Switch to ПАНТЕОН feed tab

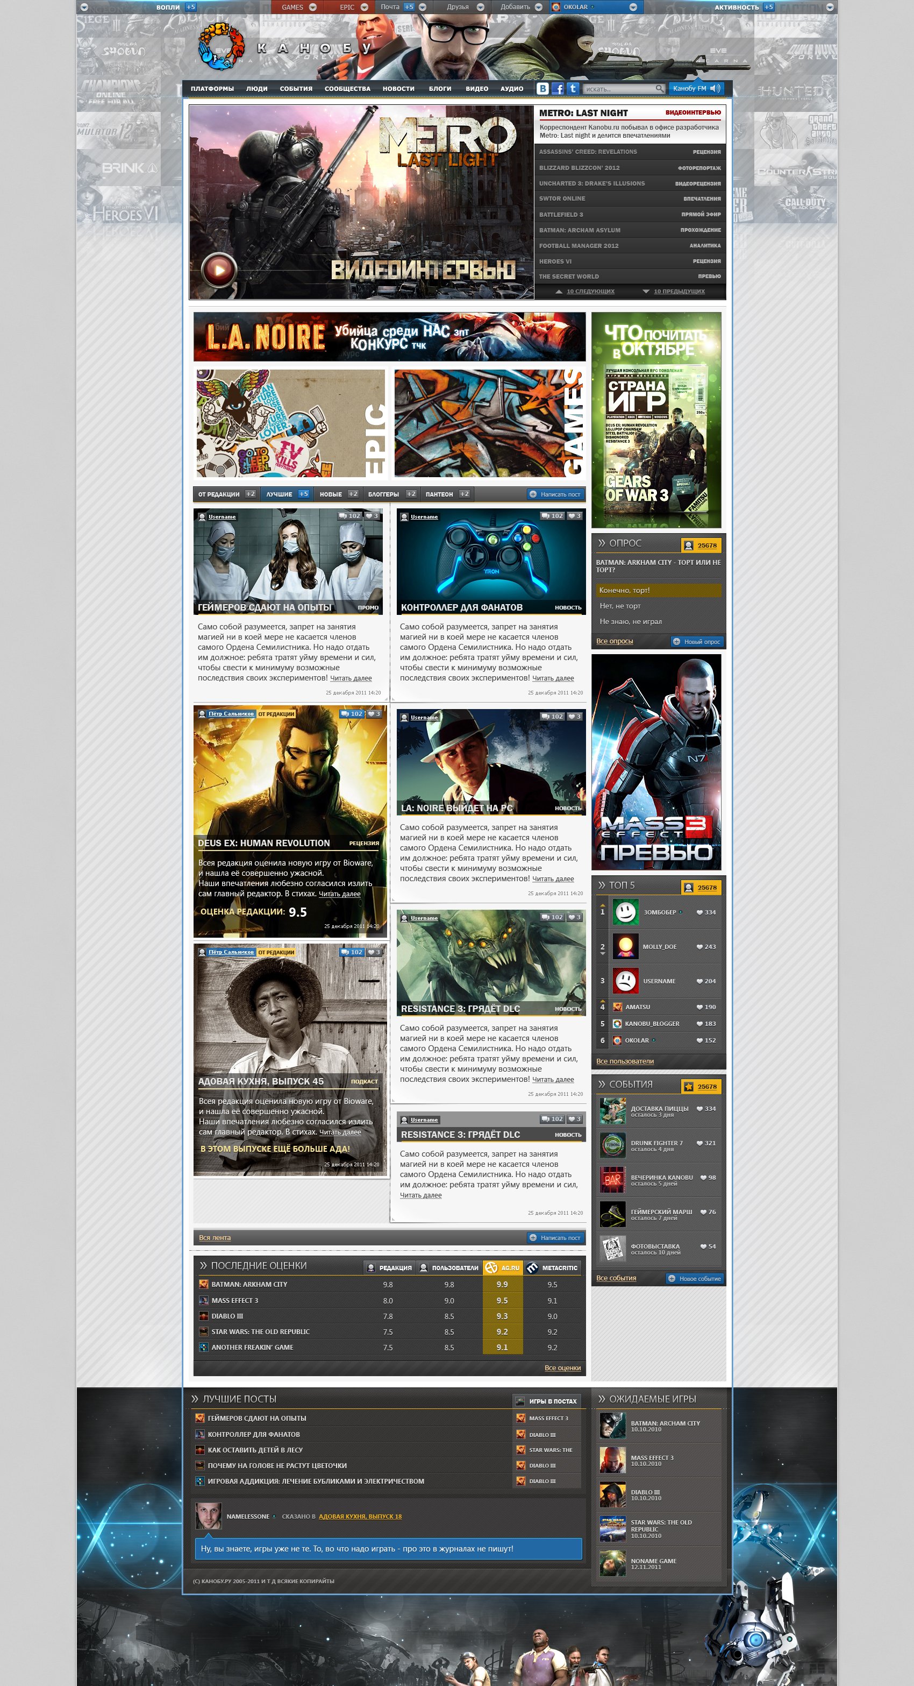coord(447,494)
